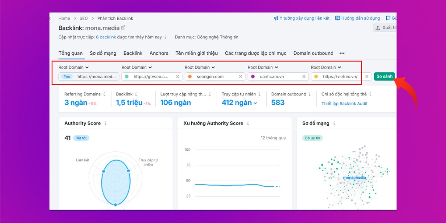
Task: Open Root Domain dropdown above gtvseo field
Action: pos(137,67)
